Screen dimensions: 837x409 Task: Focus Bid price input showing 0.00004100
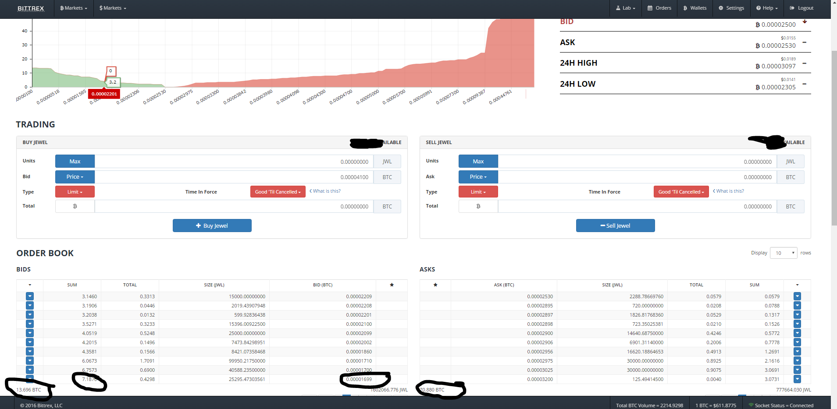click(x=234, y=177)
